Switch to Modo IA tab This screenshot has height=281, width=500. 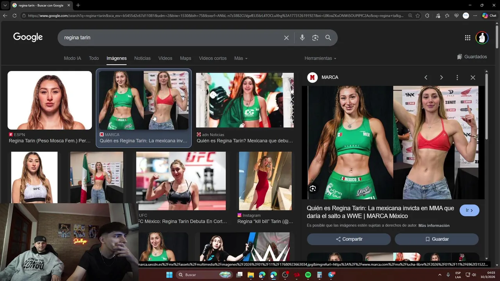pos(72,58)
